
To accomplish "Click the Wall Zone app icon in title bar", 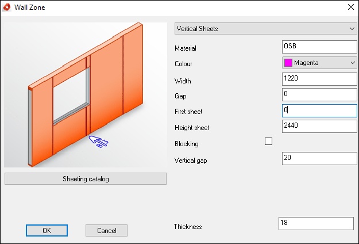I will [x=7, y=7].
